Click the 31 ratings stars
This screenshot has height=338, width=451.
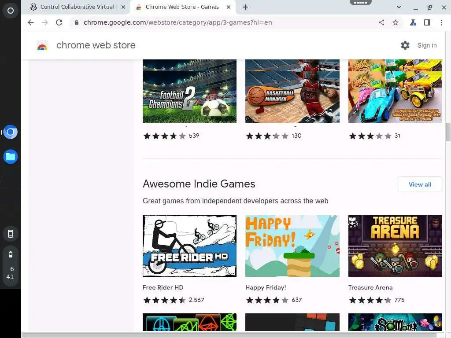tap(370, 136)
